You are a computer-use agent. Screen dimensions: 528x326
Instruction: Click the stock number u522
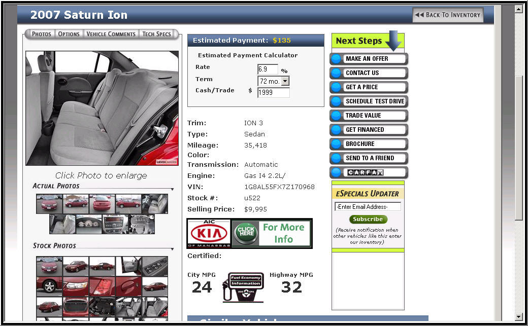click(252, 198)
